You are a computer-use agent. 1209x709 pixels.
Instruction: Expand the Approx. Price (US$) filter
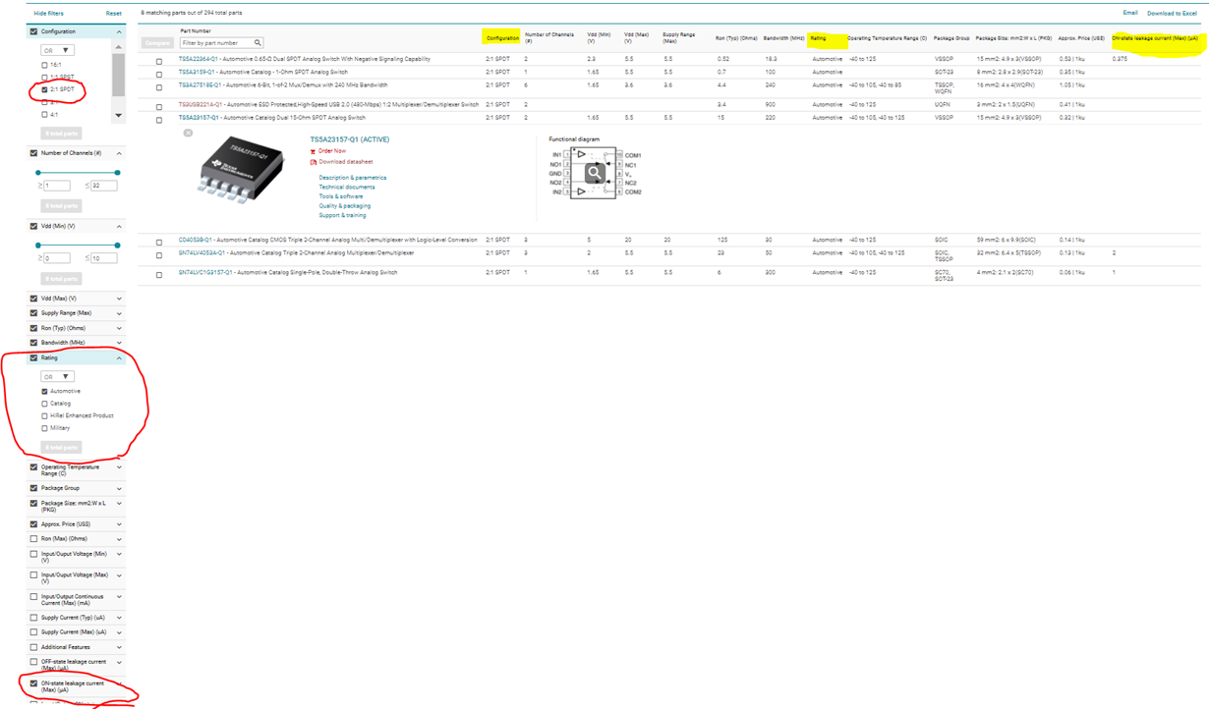tap(120, 524)
